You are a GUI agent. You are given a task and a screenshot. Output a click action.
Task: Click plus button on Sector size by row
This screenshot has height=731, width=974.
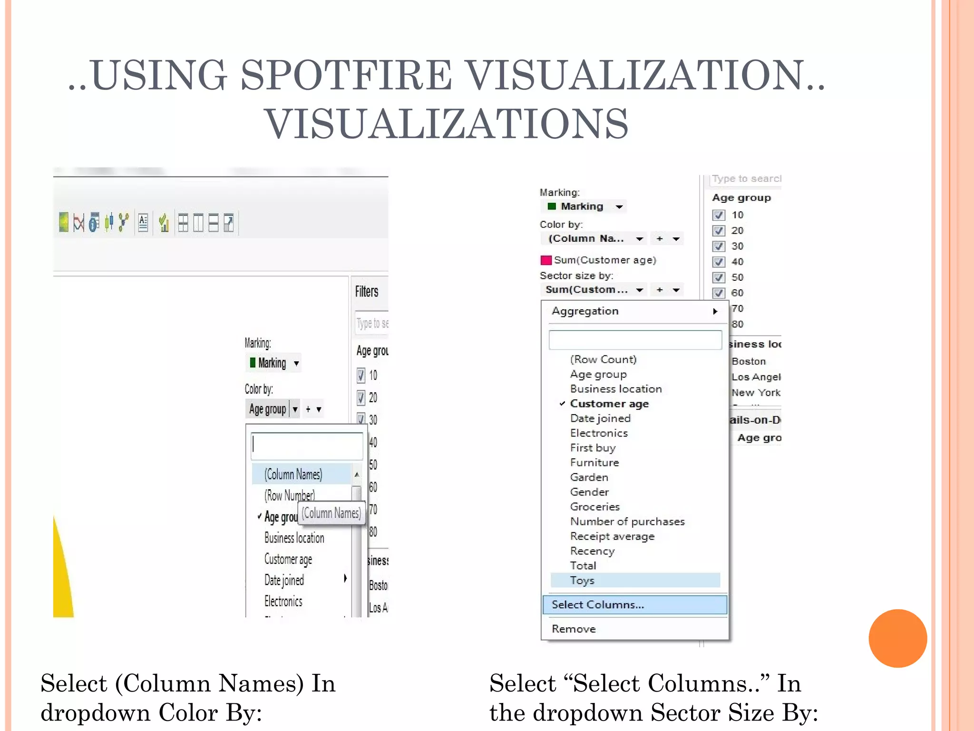click(660, 290)
